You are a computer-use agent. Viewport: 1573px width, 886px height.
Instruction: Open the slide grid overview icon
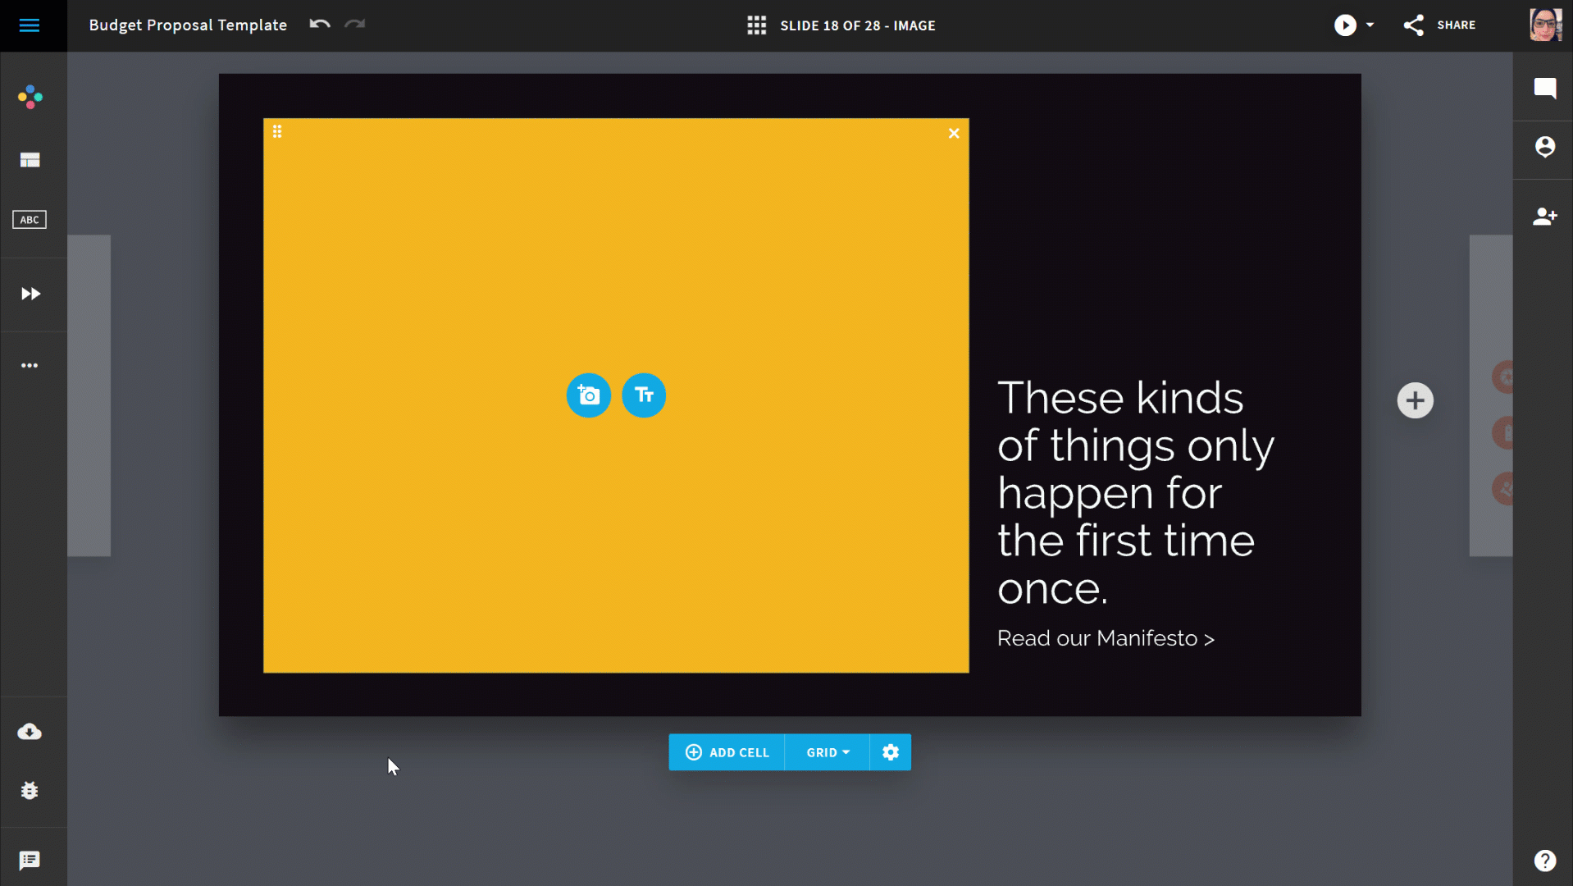(756, 25)
